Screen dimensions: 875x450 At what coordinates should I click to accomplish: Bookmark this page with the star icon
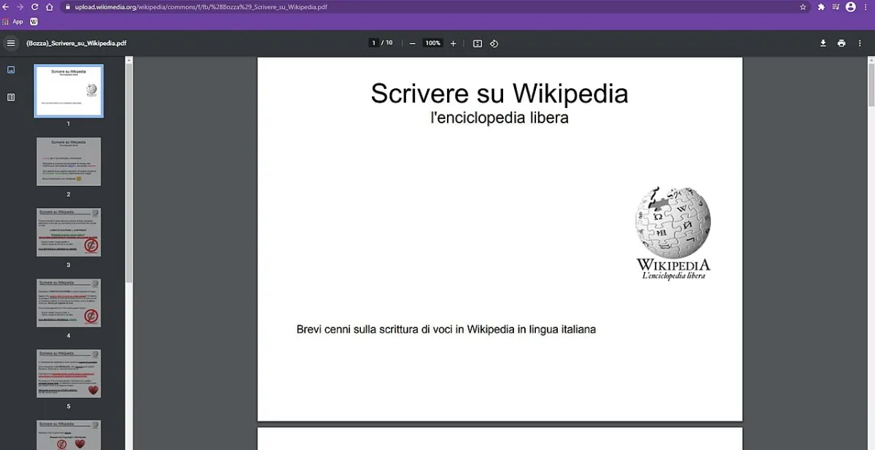[x=803, y=7]
